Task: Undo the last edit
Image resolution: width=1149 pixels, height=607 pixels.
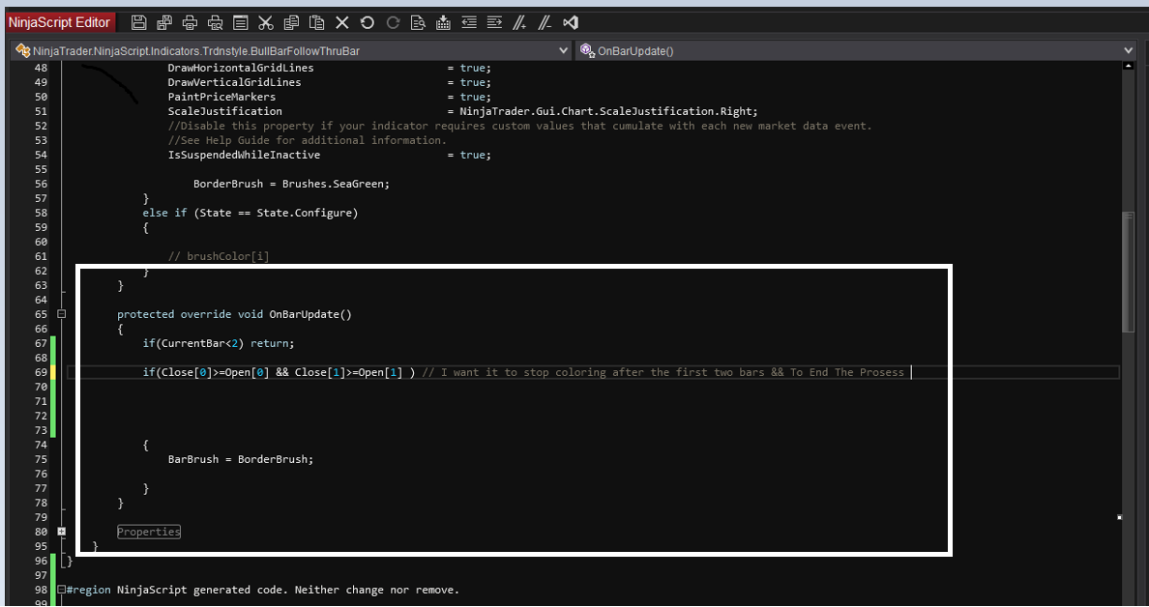Action: (368, 22)
